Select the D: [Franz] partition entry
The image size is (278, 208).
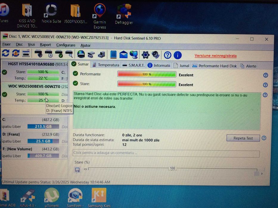(35, 138)
